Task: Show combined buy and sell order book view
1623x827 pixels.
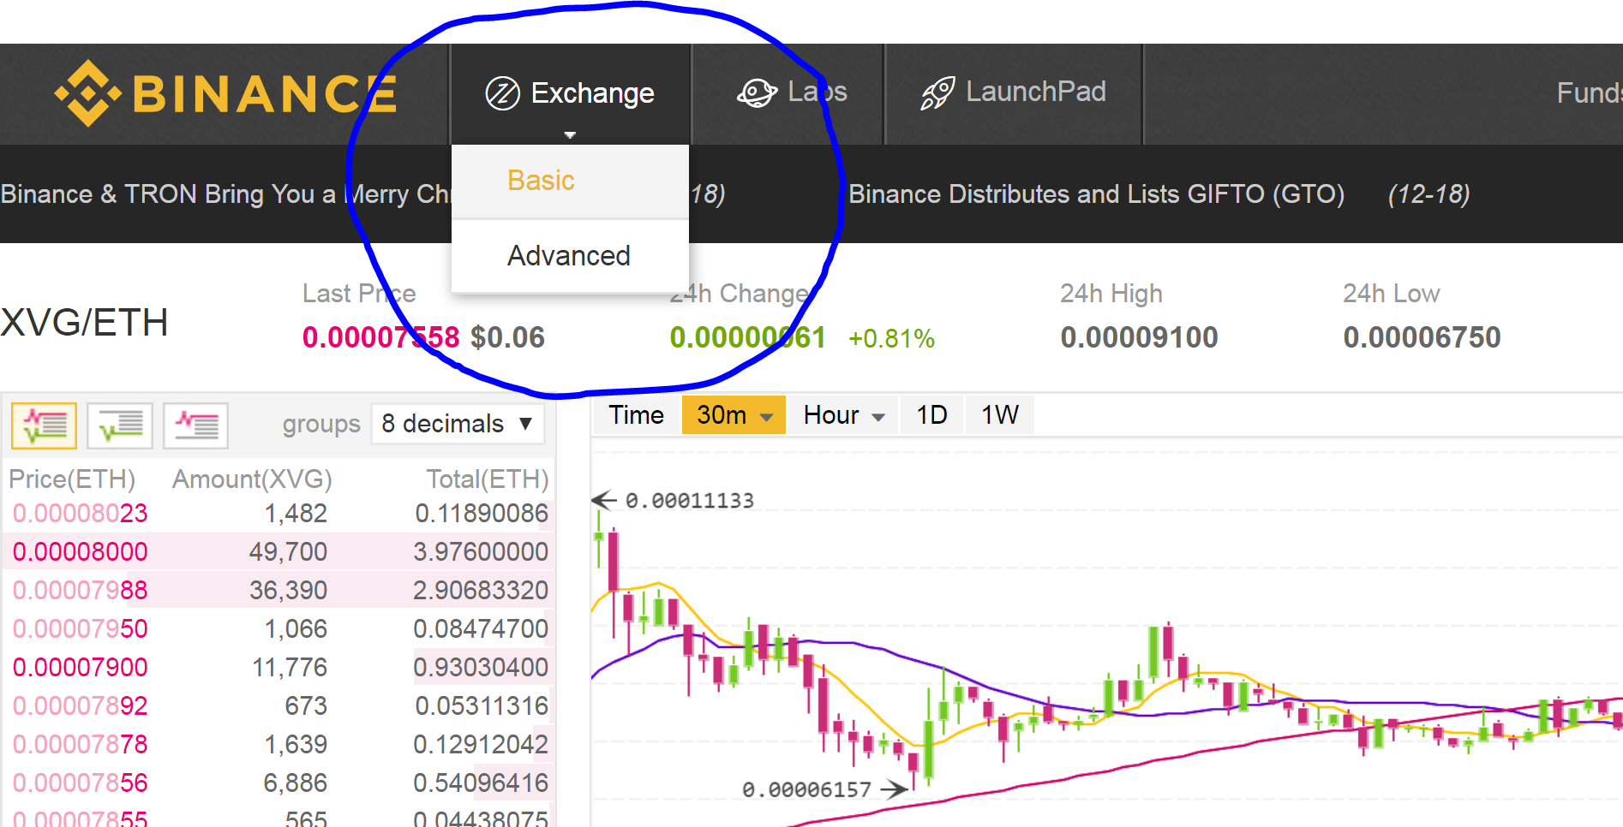Action: 44,425
